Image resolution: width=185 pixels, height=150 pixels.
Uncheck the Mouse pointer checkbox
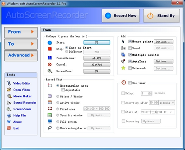(x=130, y=41)
